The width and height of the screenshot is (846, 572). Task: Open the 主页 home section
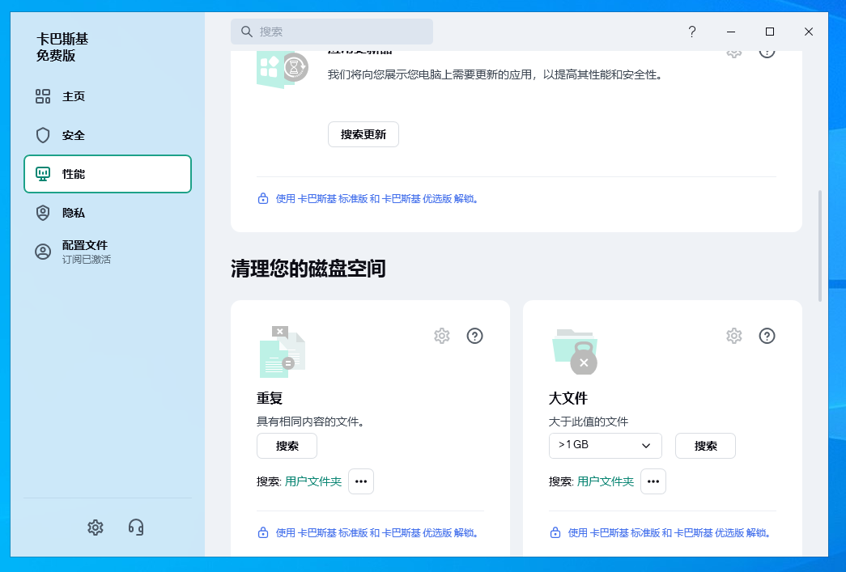(108, 96)
